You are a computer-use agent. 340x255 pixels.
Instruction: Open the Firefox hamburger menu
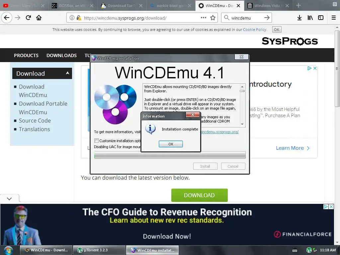point(334,18)
